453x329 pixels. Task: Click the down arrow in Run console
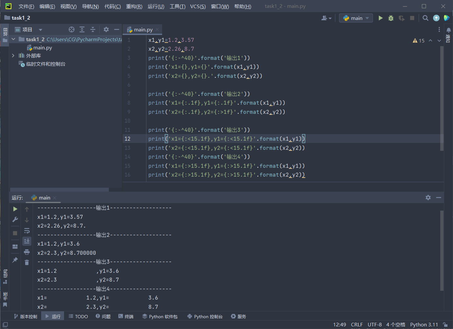[x=27, y=220]
